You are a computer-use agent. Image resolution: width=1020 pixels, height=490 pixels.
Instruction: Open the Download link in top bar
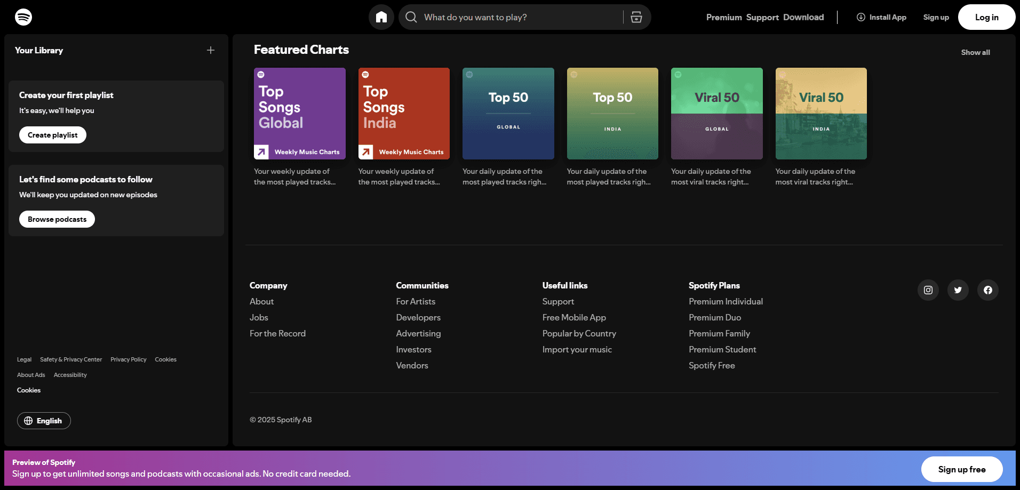pyautogui.click(x=803, y=17)
